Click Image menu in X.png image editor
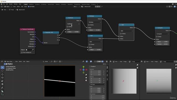The image size is (177, 100). (125, 62)
